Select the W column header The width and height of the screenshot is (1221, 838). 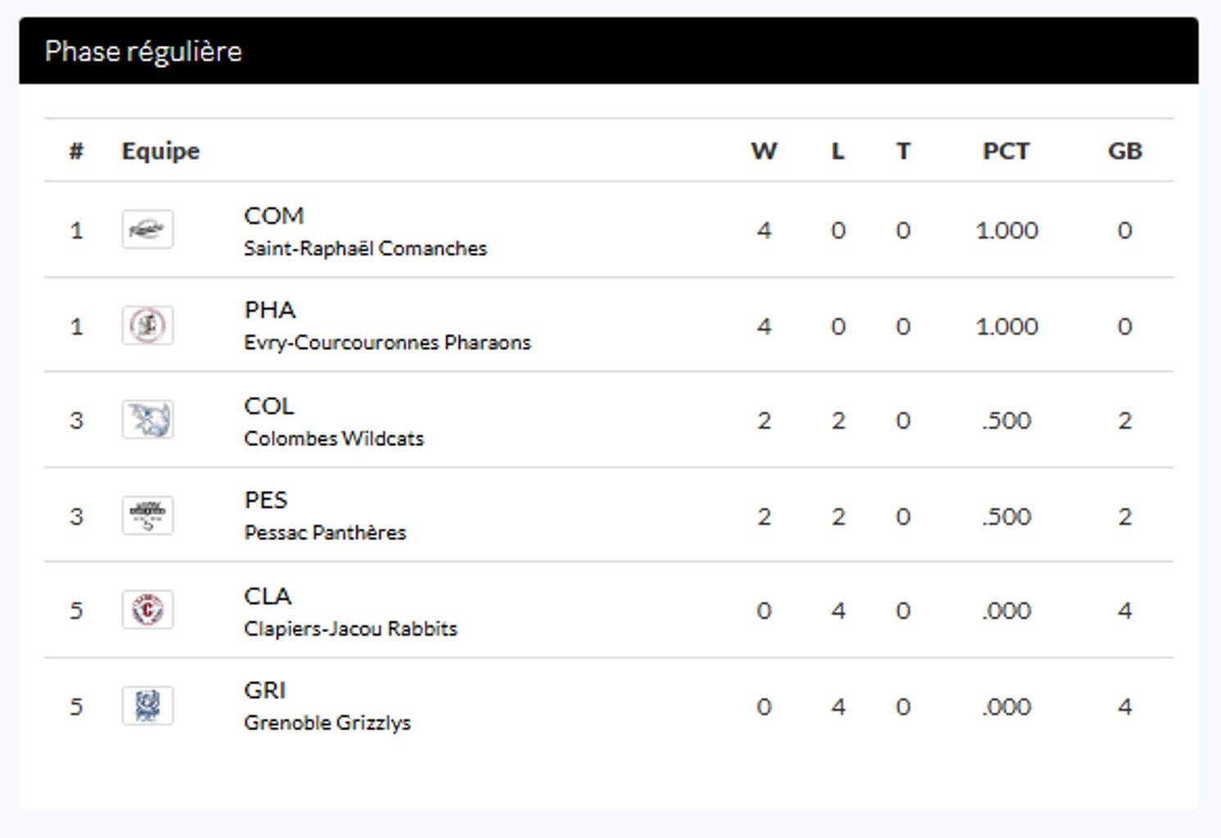click(x=763, y=151)
